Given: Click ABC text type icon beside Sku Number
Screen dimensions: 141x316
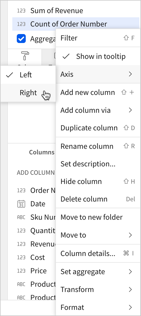Looking at the screenshot, I should (21, 217).
